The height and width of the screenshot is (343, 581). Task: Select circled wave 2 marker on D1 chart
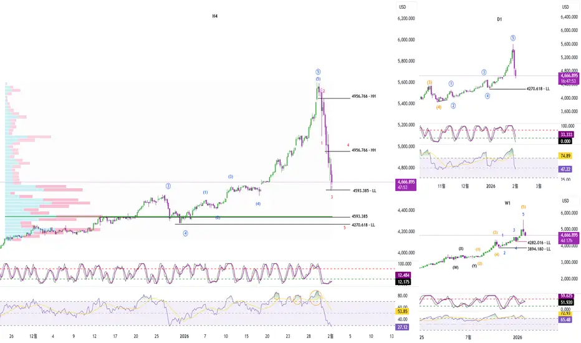tap(453, 105)
